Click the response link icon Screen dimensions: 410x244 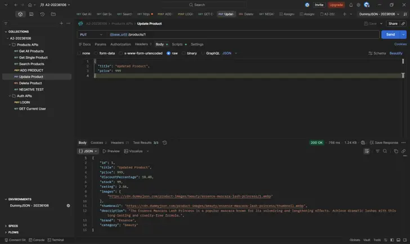(403, 151)
